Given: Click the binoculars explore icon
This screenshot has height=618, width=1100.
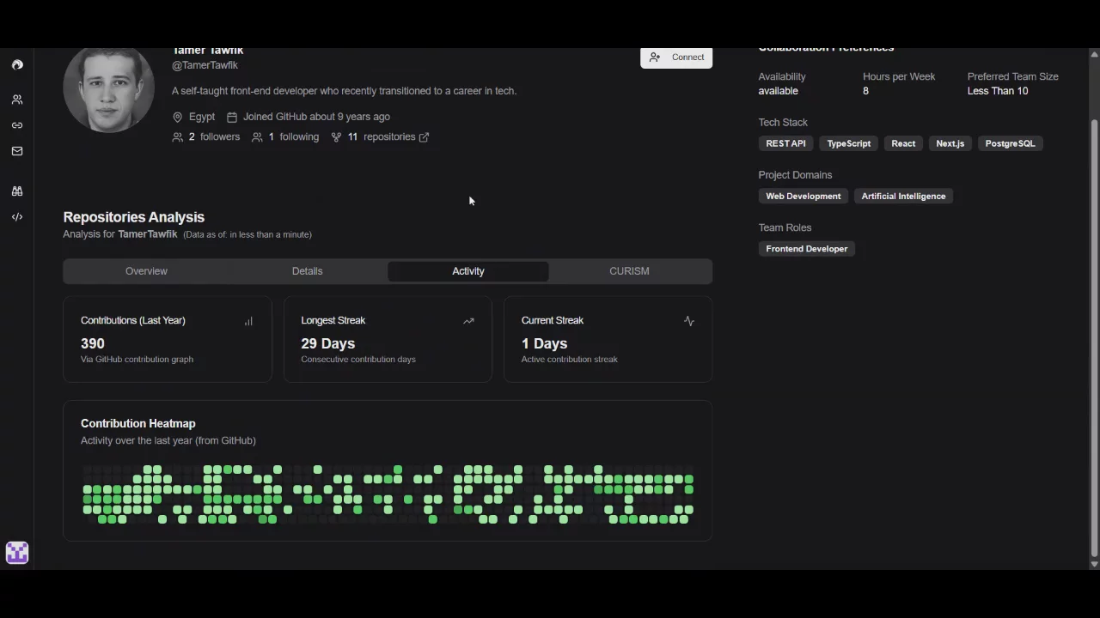Looking at the screenshot, I should coord(17,191).
